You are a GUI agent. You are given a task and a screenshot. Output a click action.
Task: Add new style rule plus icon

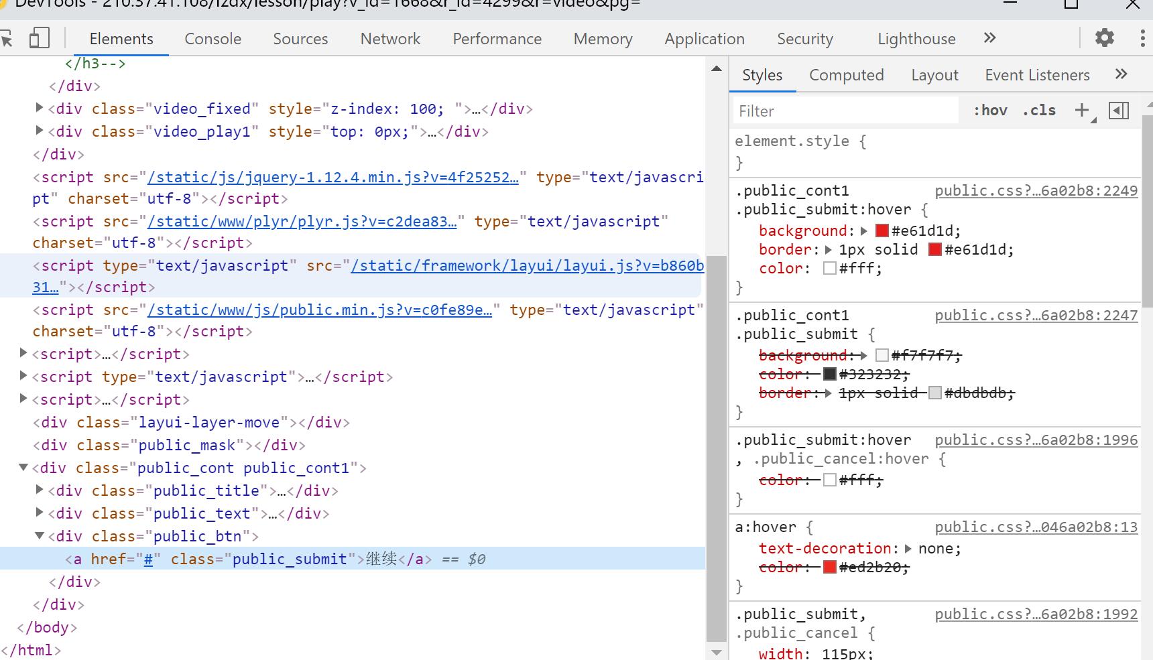pyautogui.click(x=1082, y=111)
